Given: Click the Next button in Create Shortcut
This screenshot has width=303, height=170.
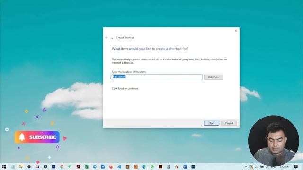Looking at the screenshot, I should coord(211,123).
